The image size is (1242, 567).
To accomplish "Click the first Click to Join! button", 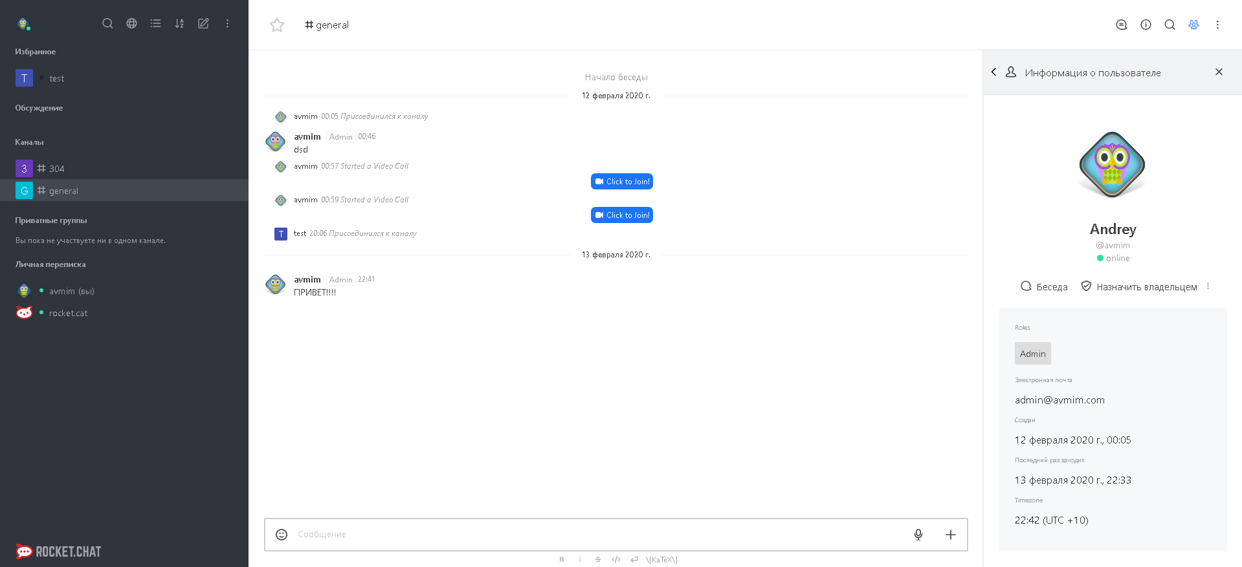I will (622, 182).
